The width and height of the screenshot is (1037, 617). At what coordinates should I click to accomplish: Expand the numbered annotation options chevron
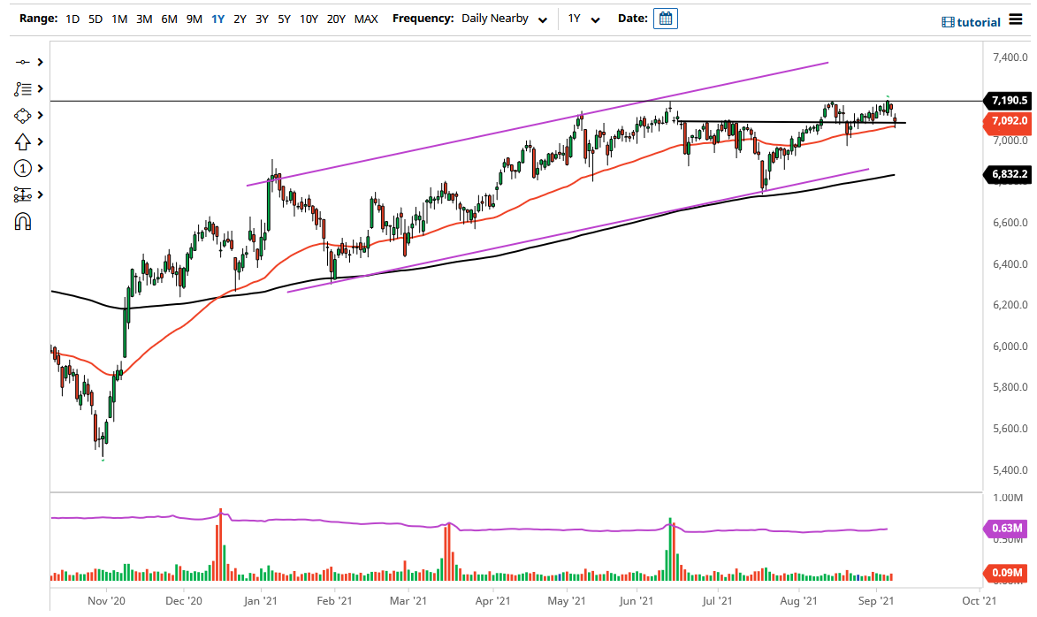coord(41,169)
